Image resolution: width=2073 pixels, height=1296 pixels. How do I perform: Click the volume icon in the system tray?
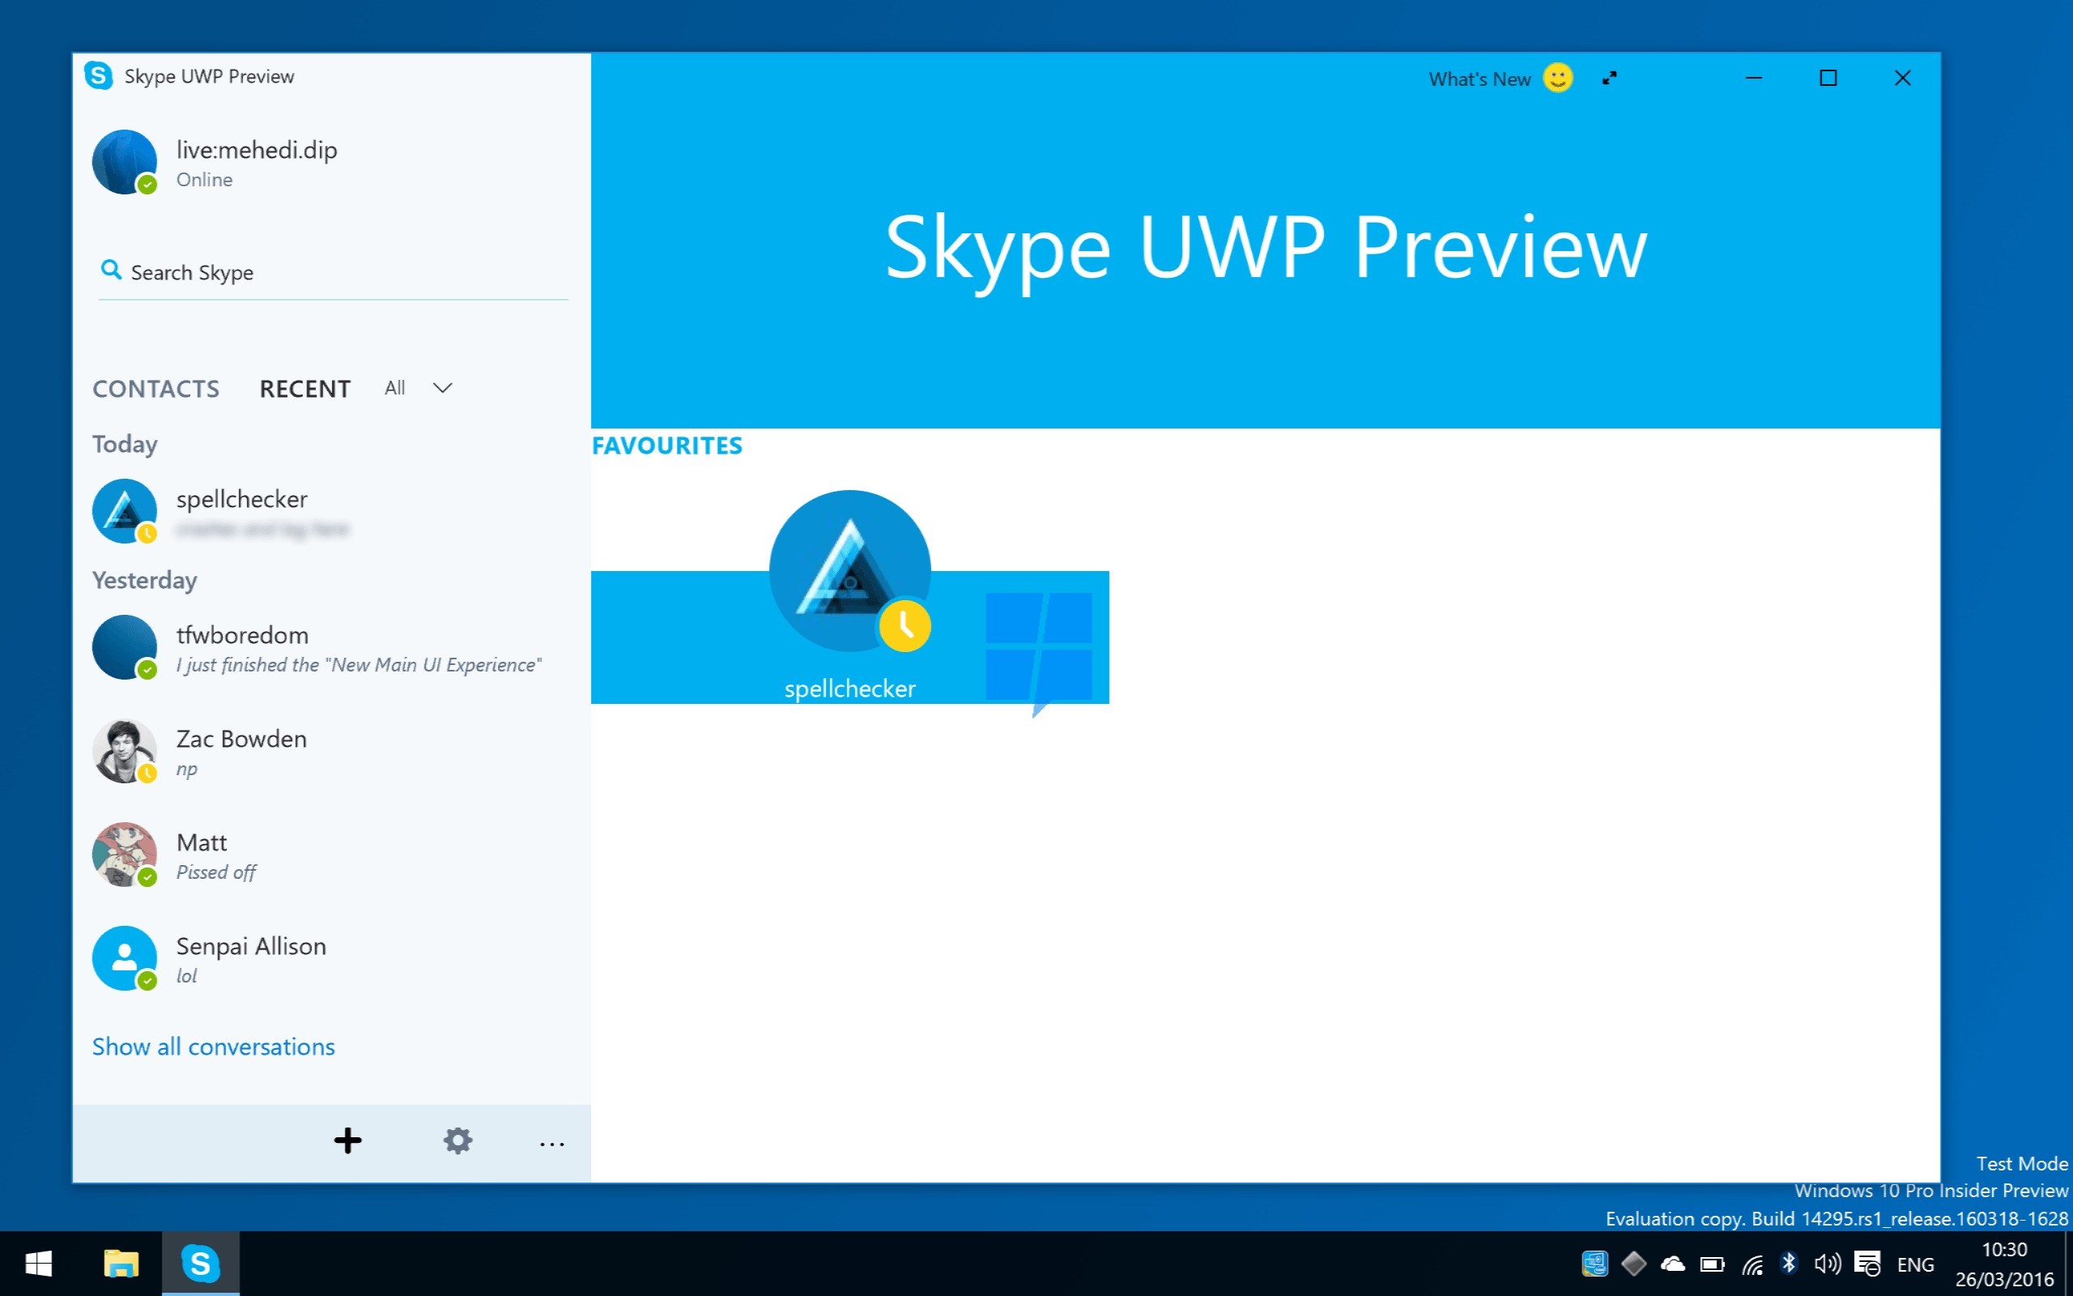click(x=1826, y=1264)
